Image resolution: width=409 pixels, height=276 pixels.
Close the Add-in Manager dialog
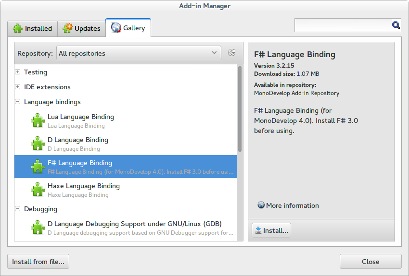pyautogui.click(x=371, y=262)
